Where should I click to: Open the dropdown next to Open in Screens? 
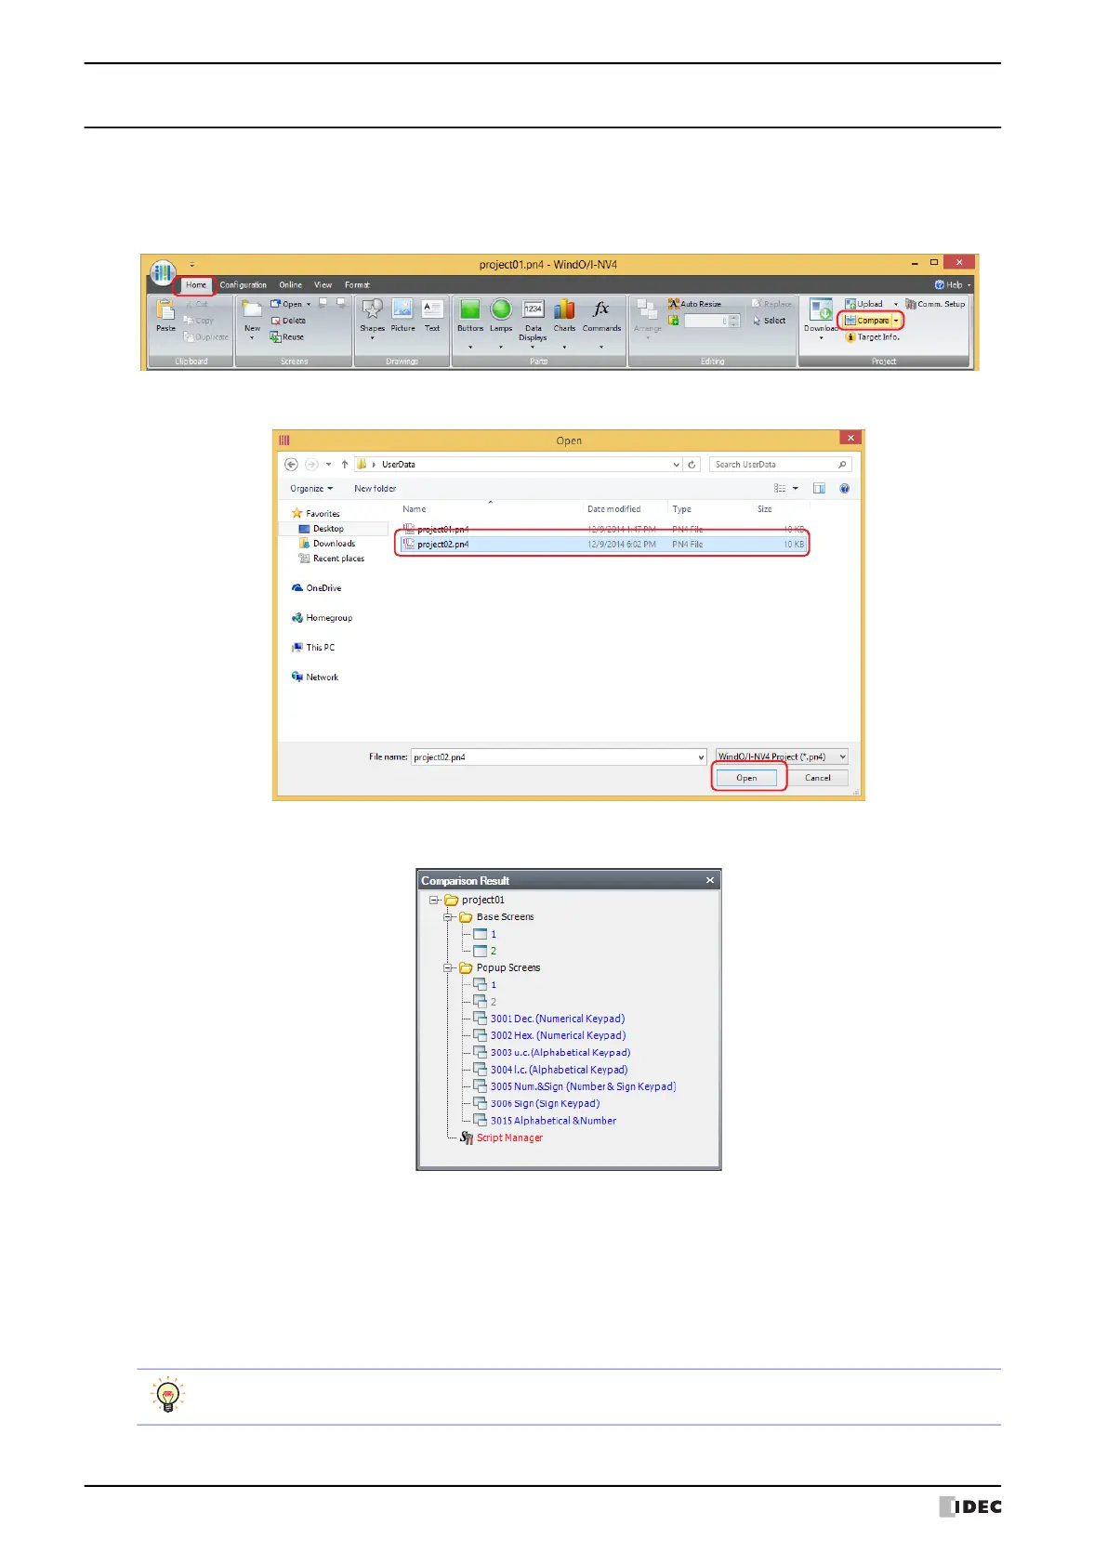pyautogui.click(x=309, y=304)
